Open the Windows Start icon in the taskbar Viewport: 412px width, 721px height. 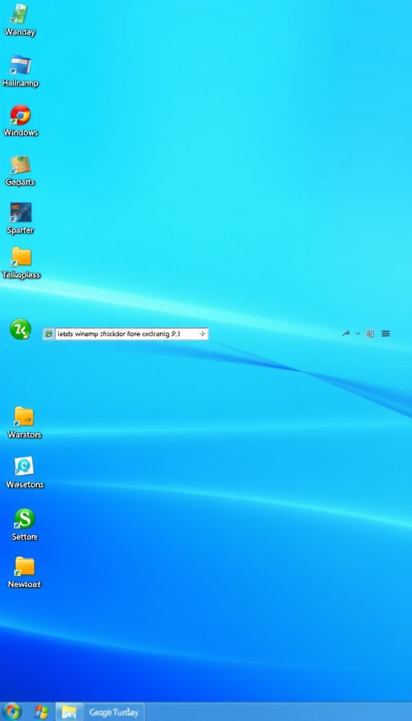(41, 712)
